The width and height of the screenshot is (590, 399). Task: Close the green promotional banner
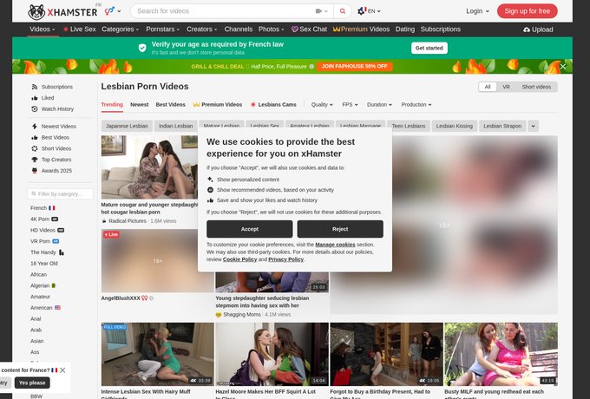562,67
